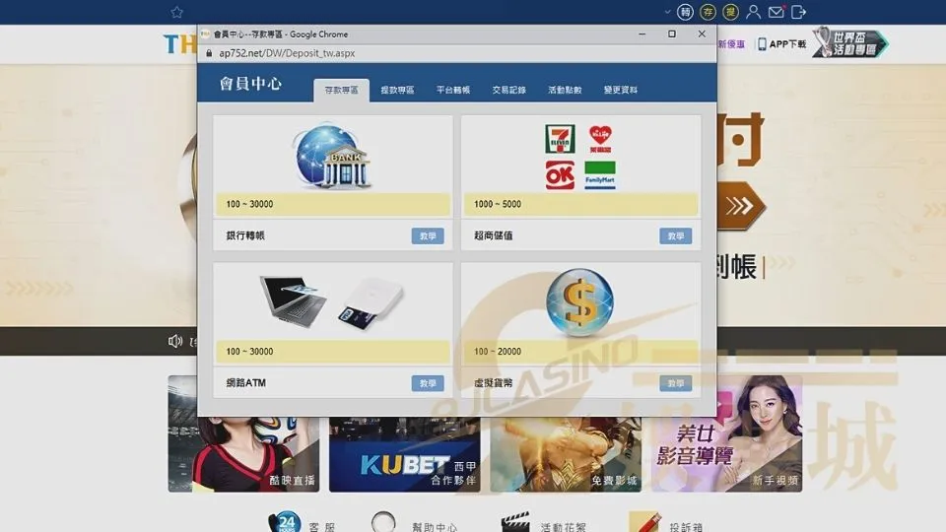Click the 教學 button for 虛擬貨幣
The image size is (946, 532).
coord(676,383)
